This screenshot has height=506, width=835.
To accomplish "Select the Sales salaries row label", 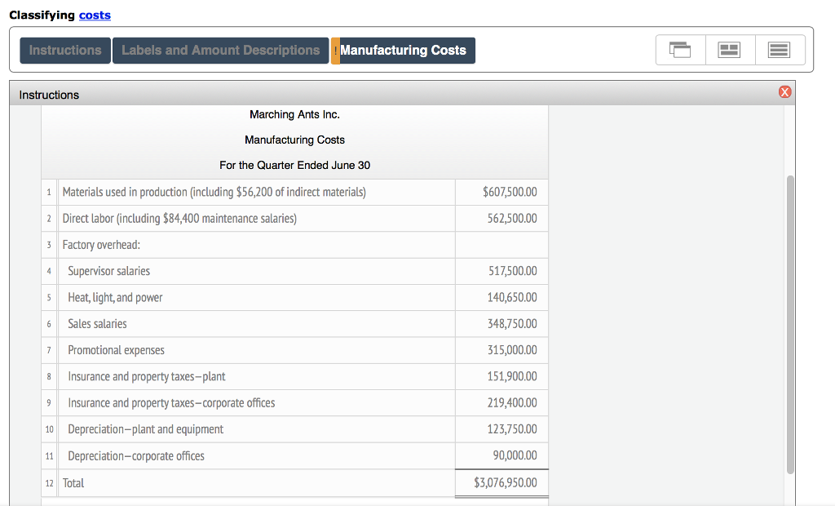I will pyautogui.click(x=97, y=324).
